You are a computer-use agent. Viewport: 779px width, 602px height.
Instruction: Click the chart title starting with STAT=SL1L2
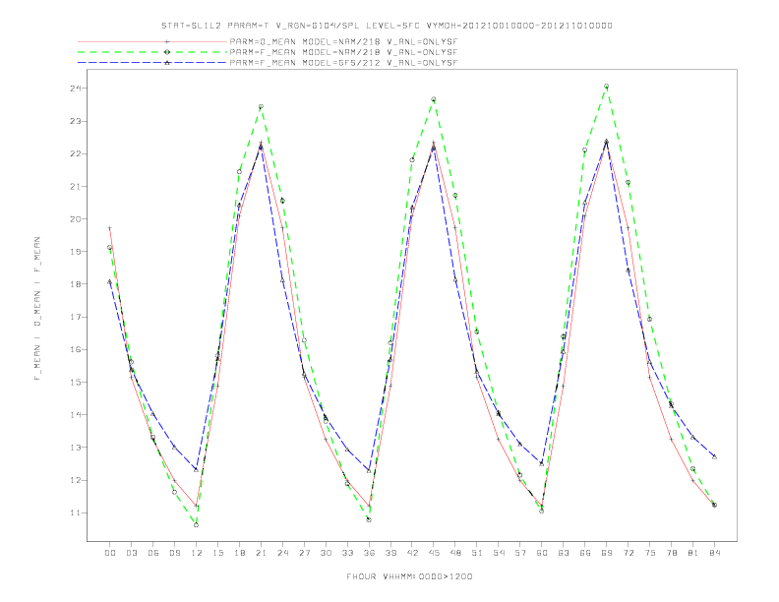[x=387, y=26]
